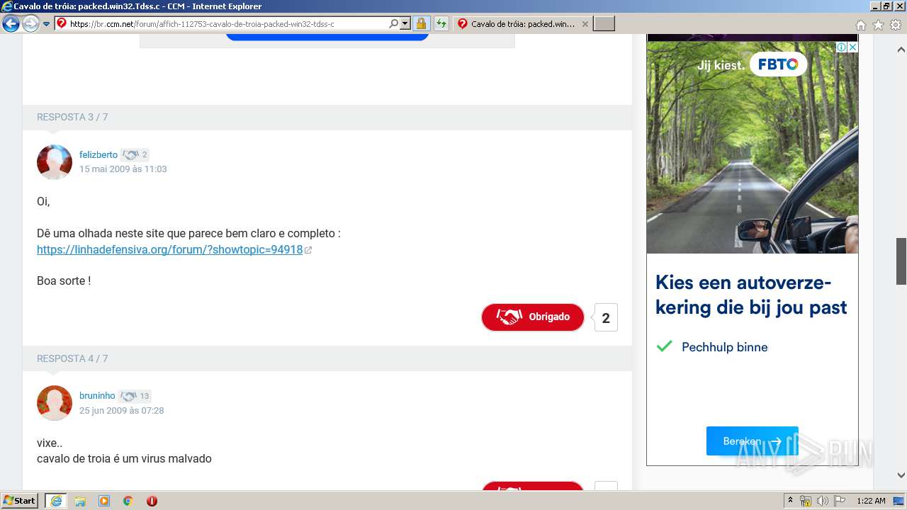907x510 pixels.
Task: Open the Favorites star icon
Action: (878, 24)
